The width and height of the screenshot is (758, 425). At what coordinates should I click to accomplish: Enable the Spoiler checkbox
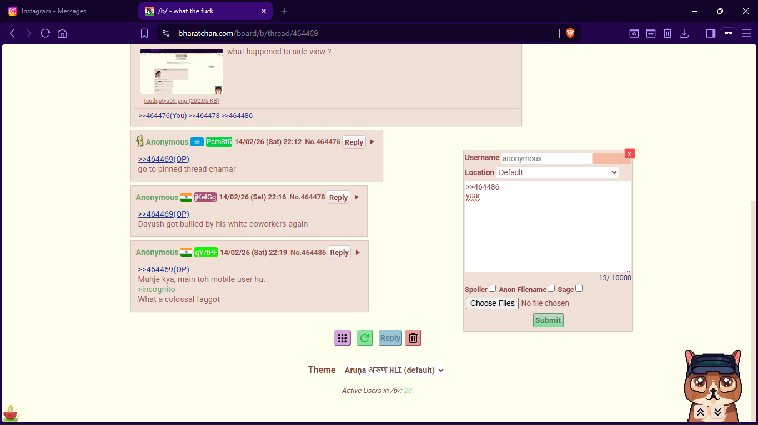tap(492, 289)
